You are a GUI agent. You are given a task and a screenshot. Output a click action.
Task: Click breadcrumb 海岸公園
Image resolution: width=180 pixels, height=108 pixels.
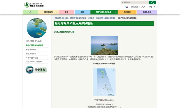tap(91, 18)
